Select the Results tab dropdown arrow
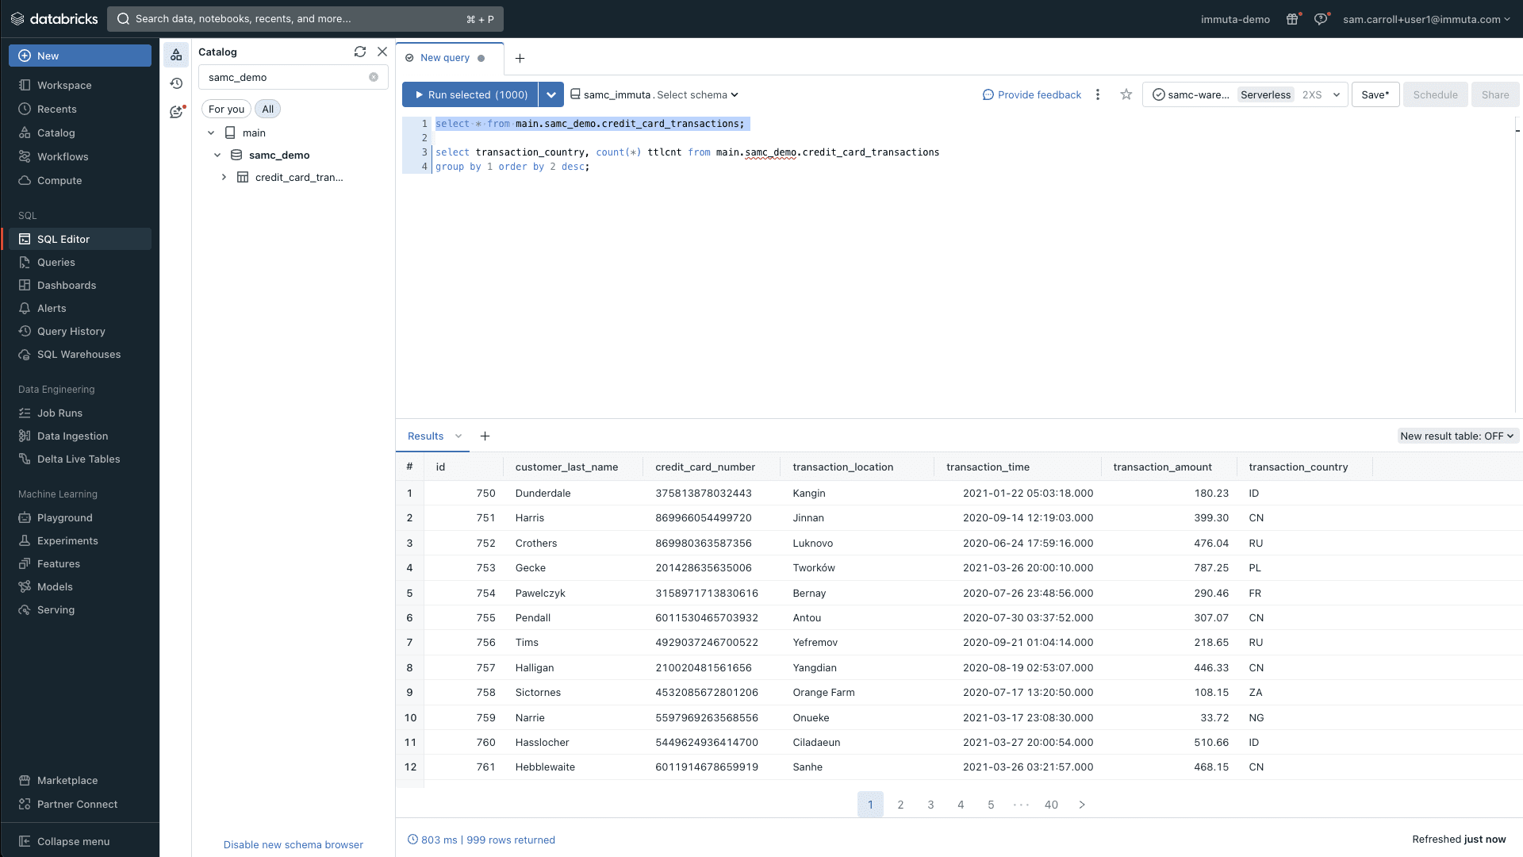 click(x=458, y=436)
